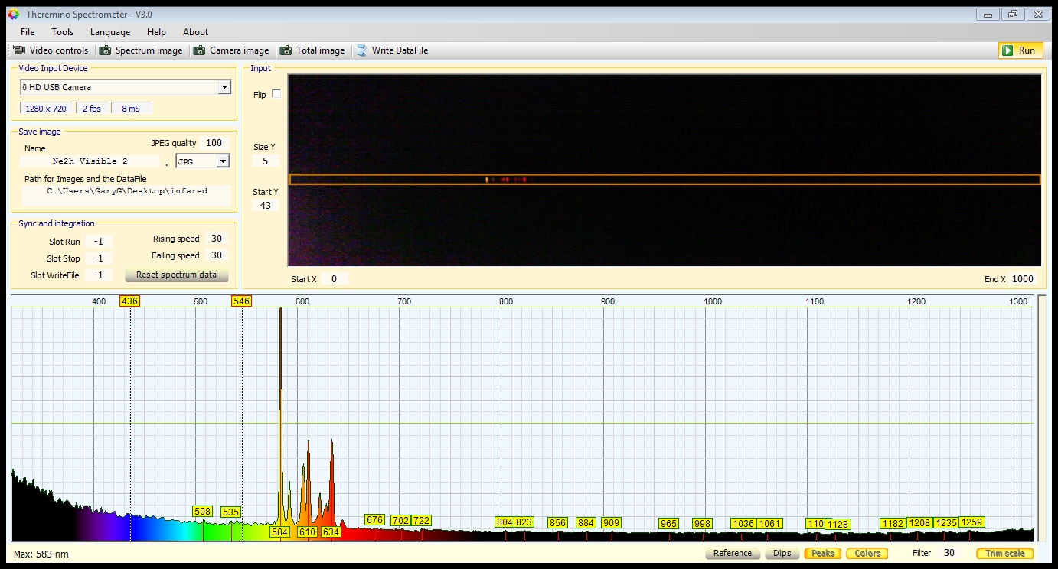Open the Language menu

pos(110,32)
